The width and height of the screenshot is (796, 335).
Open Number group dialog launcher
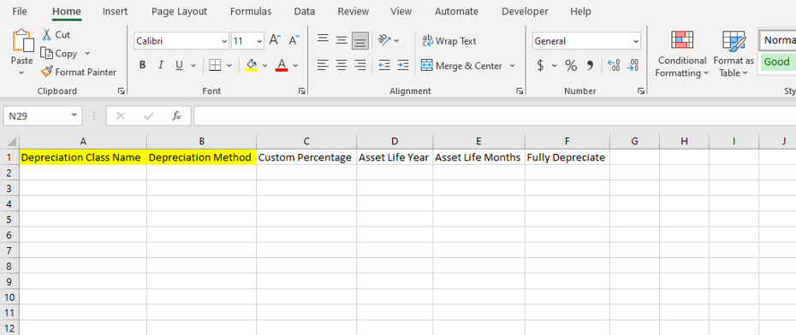[x=642, y=91]
